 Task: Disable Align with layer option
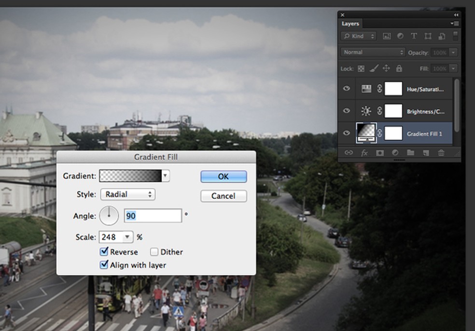[x=104, y=265]
